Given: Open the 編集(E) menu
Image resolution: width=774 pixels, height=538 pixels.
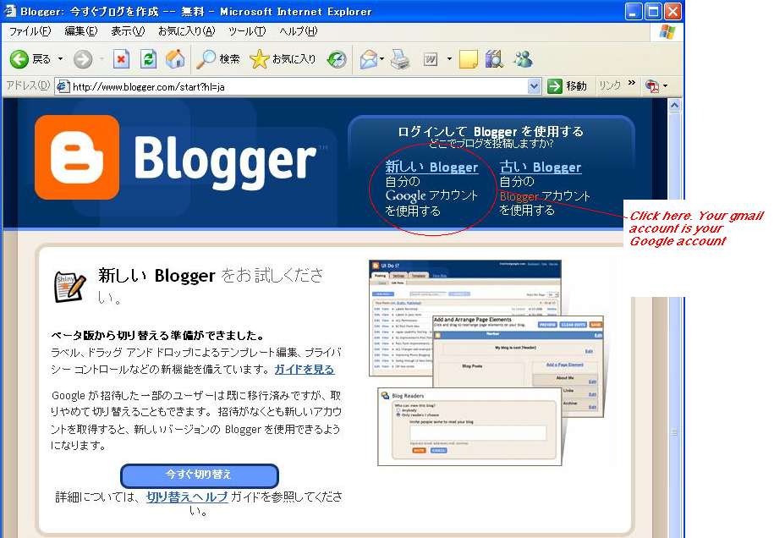Looking at the screenshot, I should 81,31.
